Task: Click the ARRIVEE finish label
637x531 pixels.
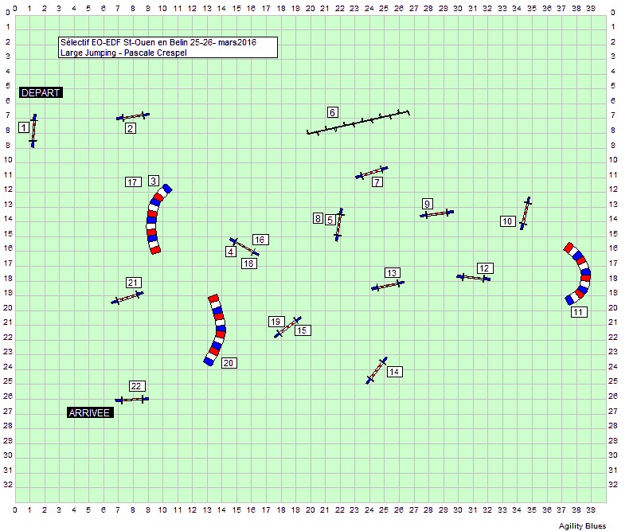Action: click(90, 412)
